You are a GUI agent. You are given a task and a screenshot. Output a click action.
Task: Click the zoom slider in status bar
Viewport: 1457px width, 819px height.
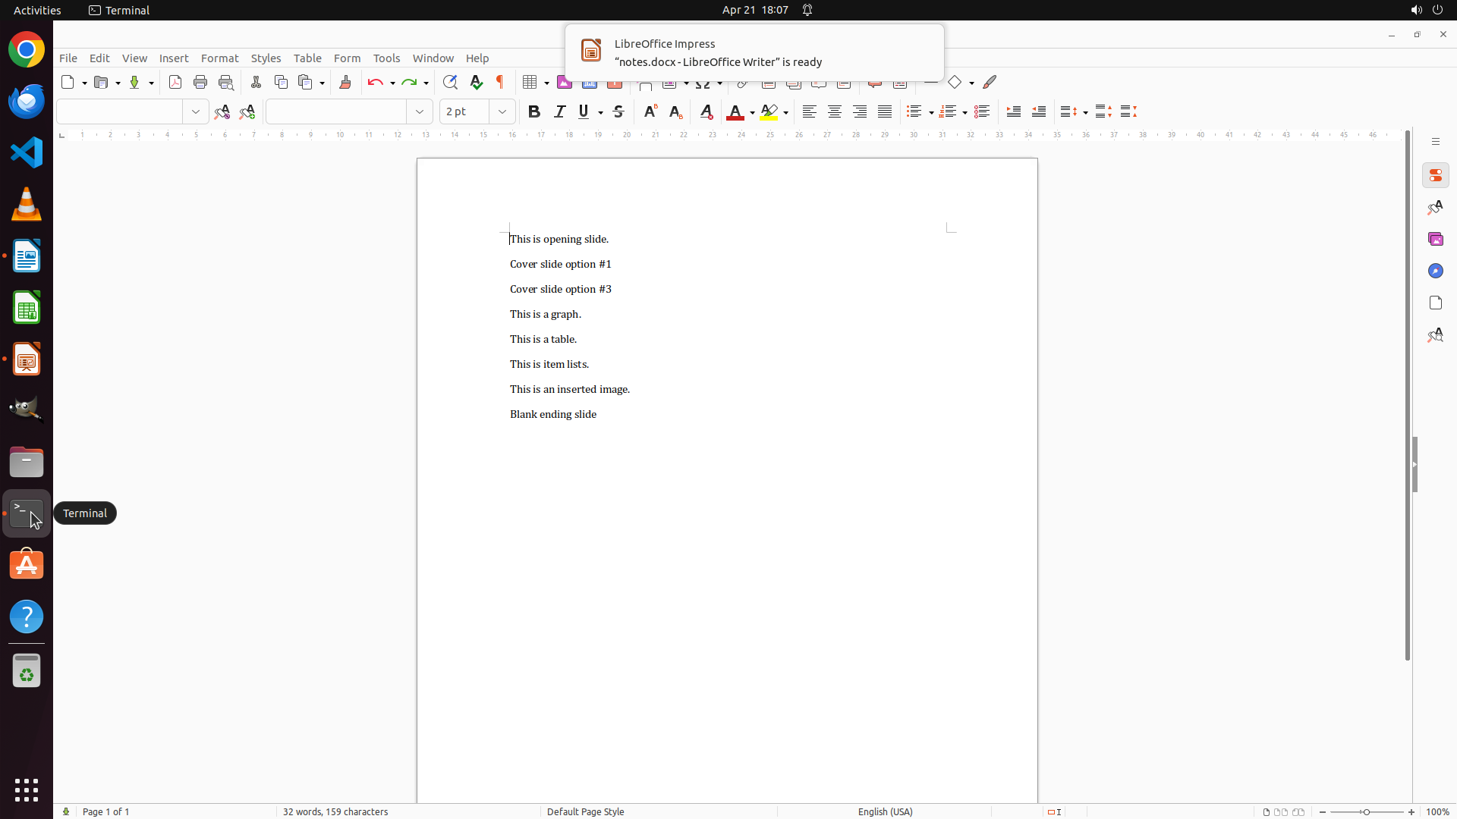tap(1366, 811)
